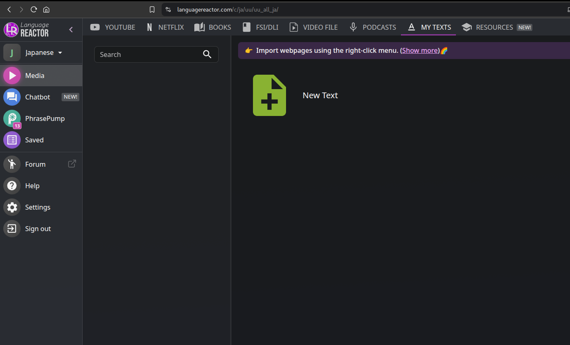Click the search magnifier icon

(207, 54)
